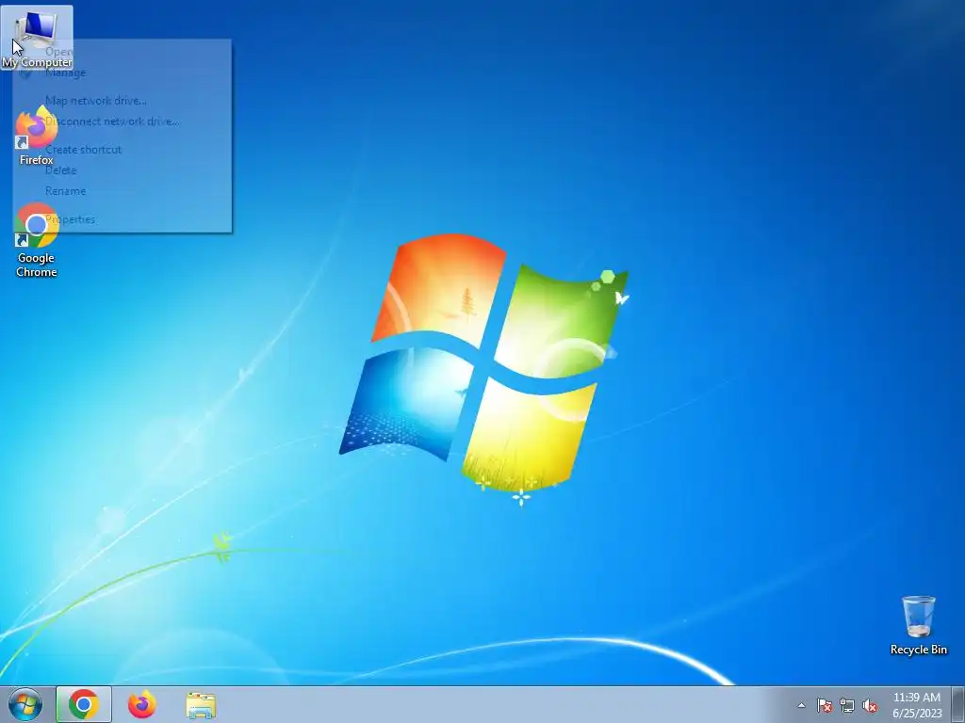Image resolution: width=965 pixels, height=723 pixels.
Task: Open the Windows Start menu orb
Action: tap(25, 704)
